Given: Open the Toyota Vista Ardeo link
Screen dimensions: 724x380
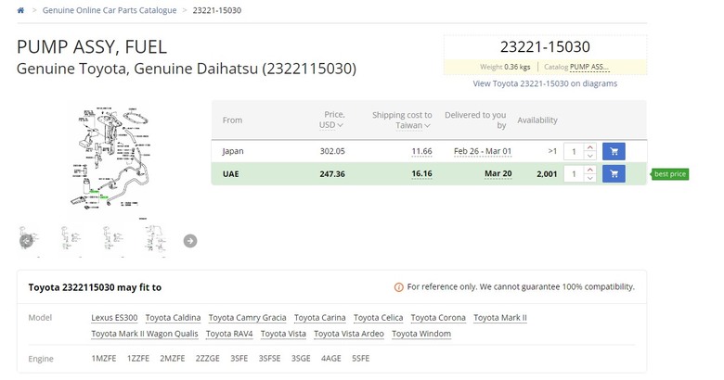Looking at the screenshot, I should [349, 334].
